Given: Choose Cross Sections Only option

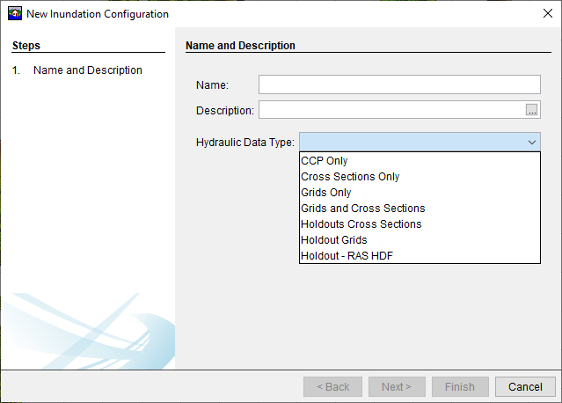Looking at the screenshot, I should click(420, 176).
